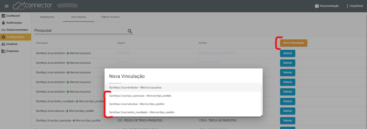Click Deletar on the tipo_operacao table row
The image size is (367, 129).
[287, 121]
